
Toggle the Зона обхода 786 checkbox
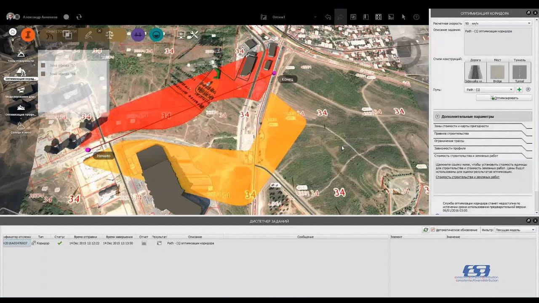(x=43, y=74)
